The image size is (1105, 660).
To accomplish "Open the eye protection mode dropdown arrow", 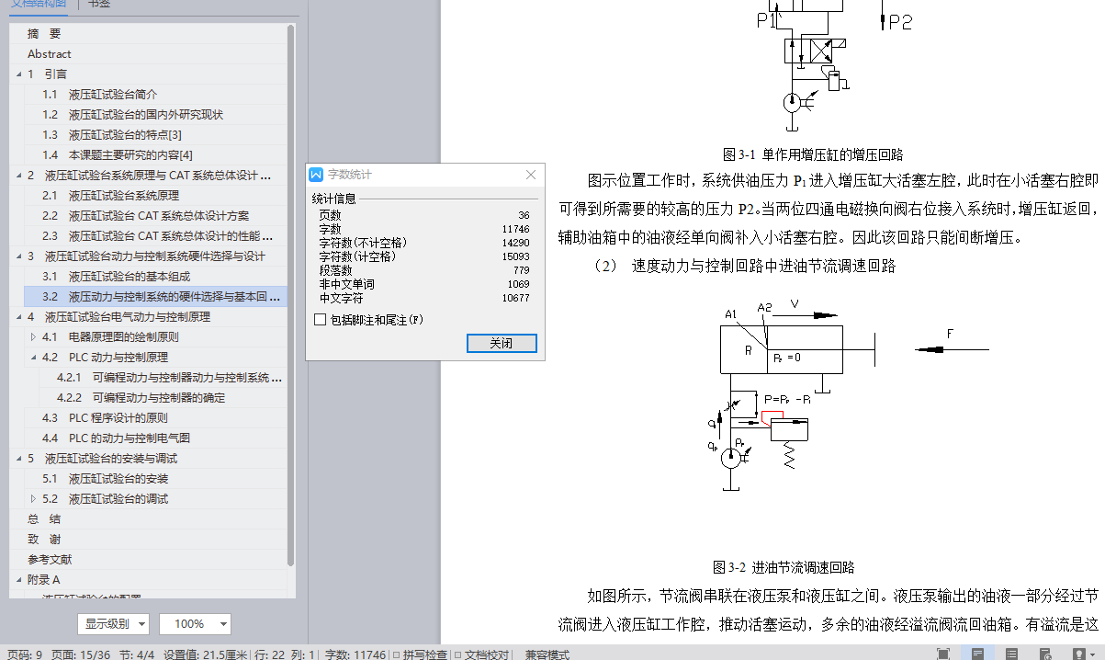I will click(1095, 654).
